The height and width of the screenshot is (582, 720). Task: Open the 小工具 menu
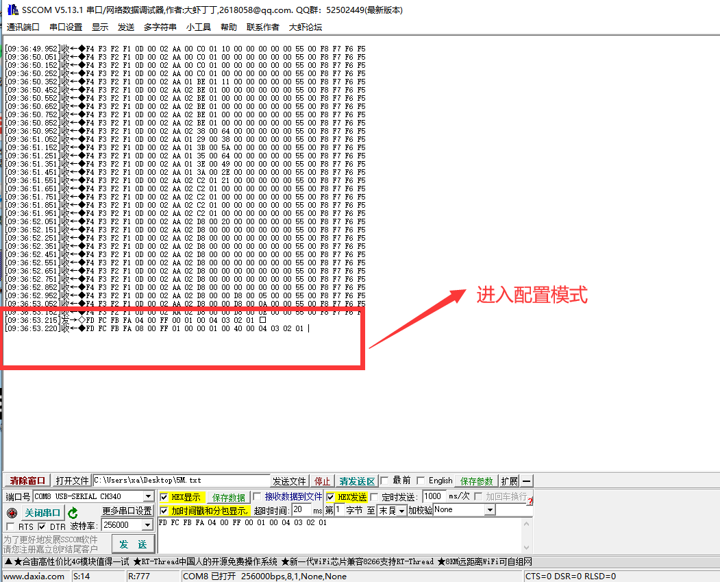click(x=199, y=27)
